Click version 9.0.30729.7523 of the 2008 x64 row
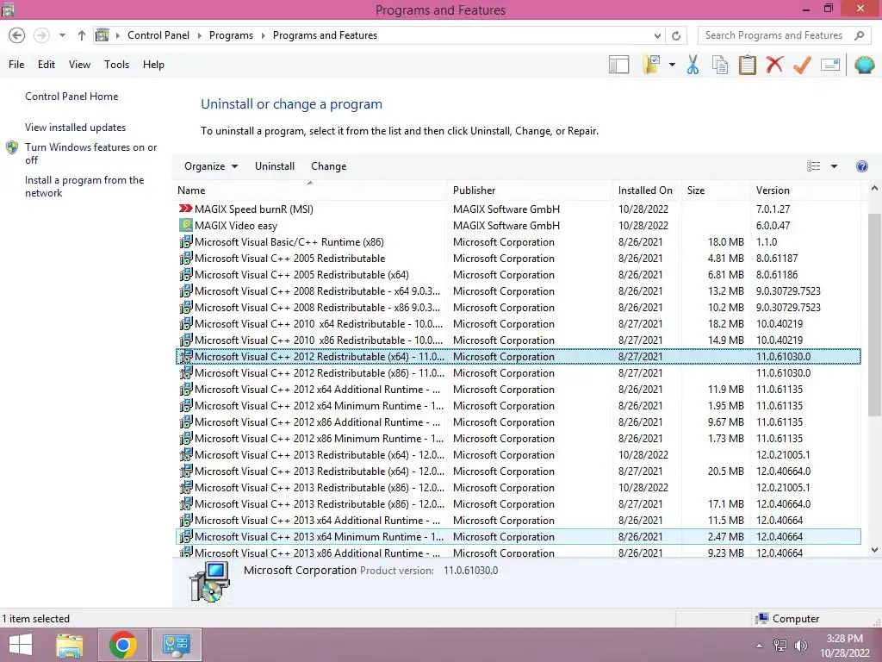This screenshot has height=662, width=882. tap(788, 291)
